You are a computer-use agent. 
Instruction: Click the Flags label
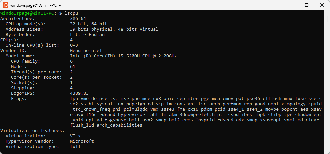tap(19, 98)
